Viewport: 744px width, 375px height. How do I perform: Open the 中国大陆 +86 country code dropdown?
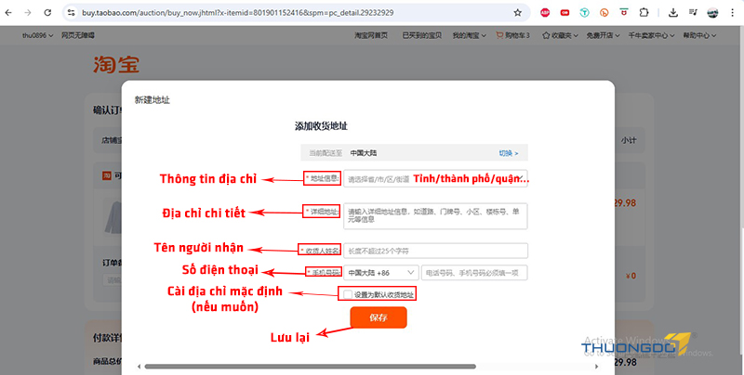tap(381, 273)
